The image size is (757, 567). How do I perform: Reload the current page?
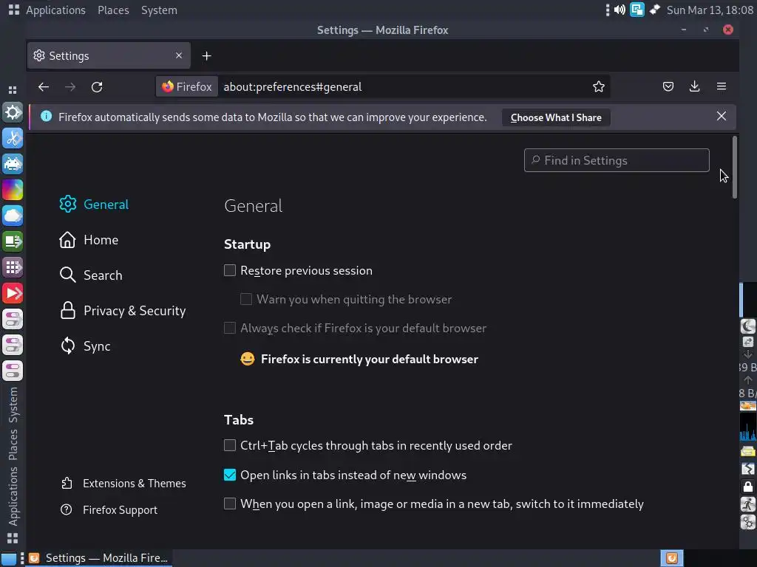click(97, 87)
